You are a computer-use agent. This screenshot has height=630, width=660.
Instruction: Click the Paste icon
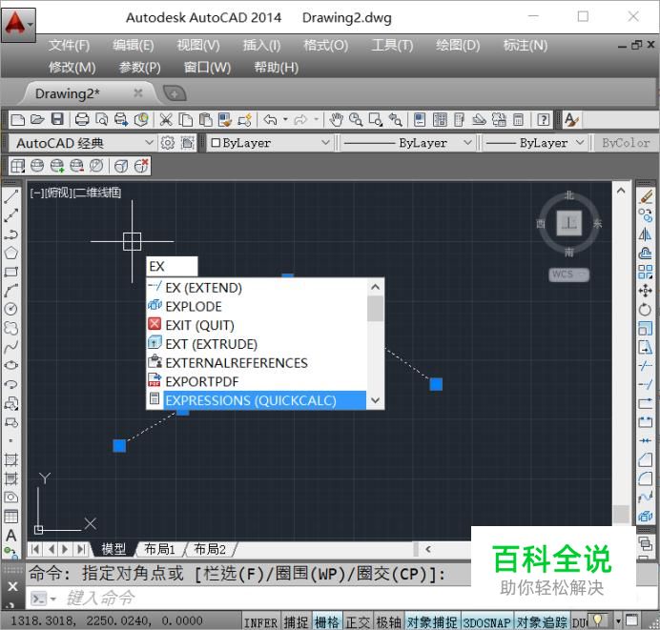point(205,120)
